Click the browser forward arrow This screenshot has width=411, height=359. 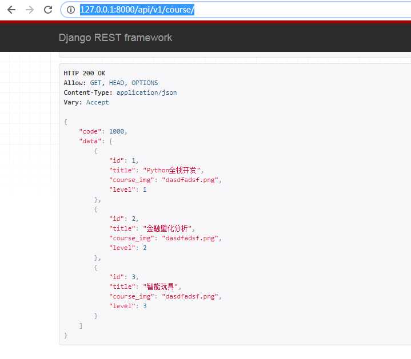click(30, 10)
